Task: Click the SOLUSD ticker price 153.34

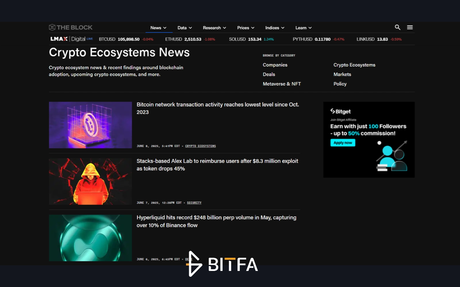Action: pyautogui.click(x=255, y=39)
